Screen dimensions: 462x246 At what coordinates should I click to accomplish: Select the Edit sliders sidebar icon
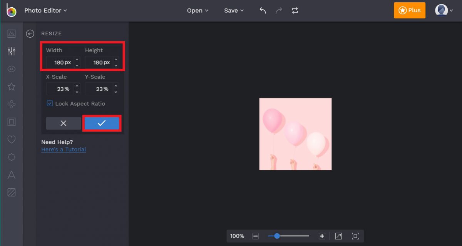(x=12, y=51)
